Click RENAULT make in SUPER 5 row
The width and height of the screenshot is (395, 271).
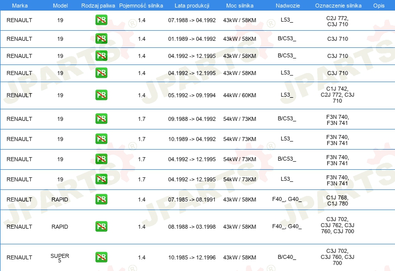click(19, 258)
